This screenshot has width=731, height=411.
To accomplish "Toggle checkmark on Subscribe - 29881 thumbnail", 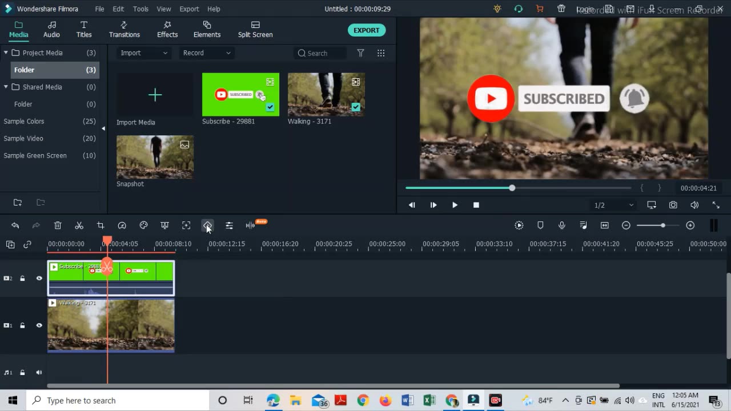I will click(x=270, y=107).
